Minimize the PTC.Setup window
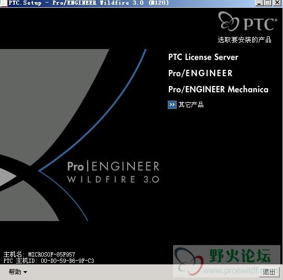 point(259,3)
